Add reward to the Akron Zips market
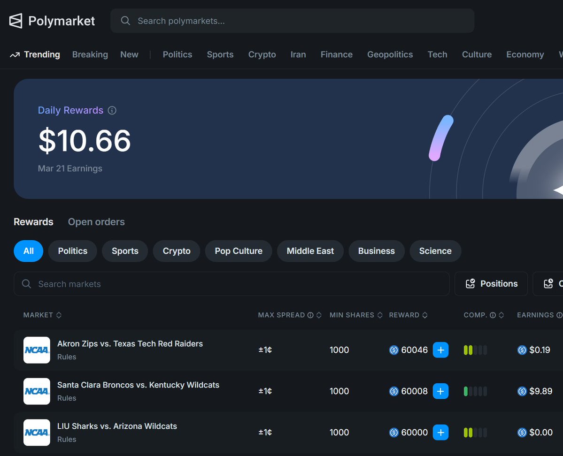563x456 pixels. (440, 350)
